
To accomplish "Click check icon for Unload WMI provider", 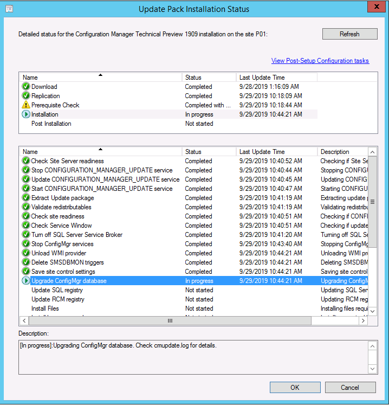I will pyautogui.click(x=26, y=253).
